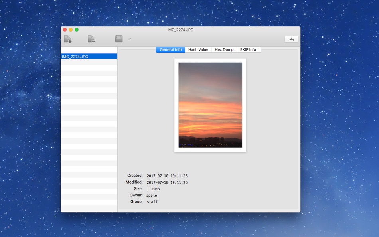
Task: Open the save options dropdown arrow
Action: pos(130,39)
